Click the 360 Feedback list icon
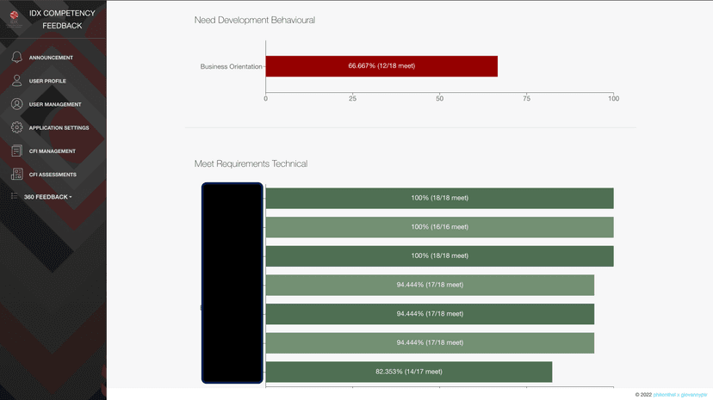 15,196
